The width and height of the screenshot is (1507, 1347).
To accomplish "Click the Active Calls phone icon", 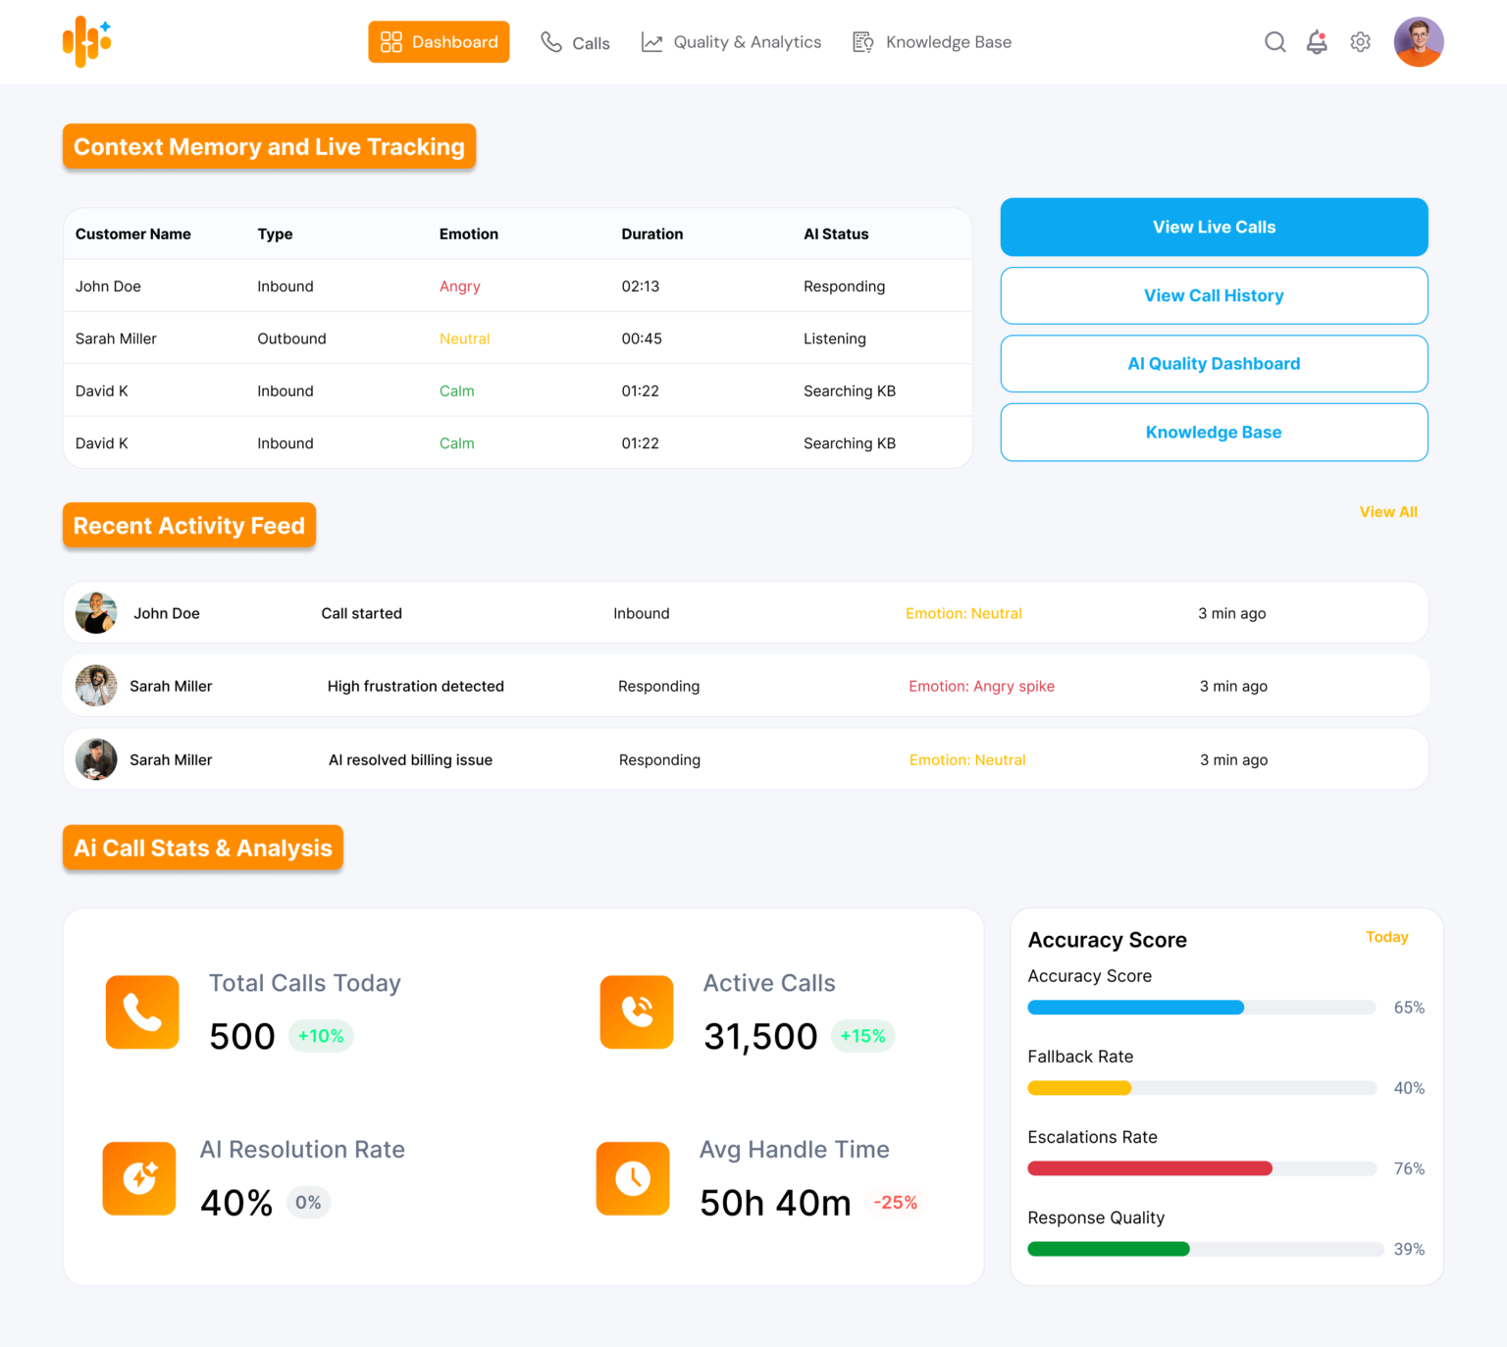I will coord(637,1011).
